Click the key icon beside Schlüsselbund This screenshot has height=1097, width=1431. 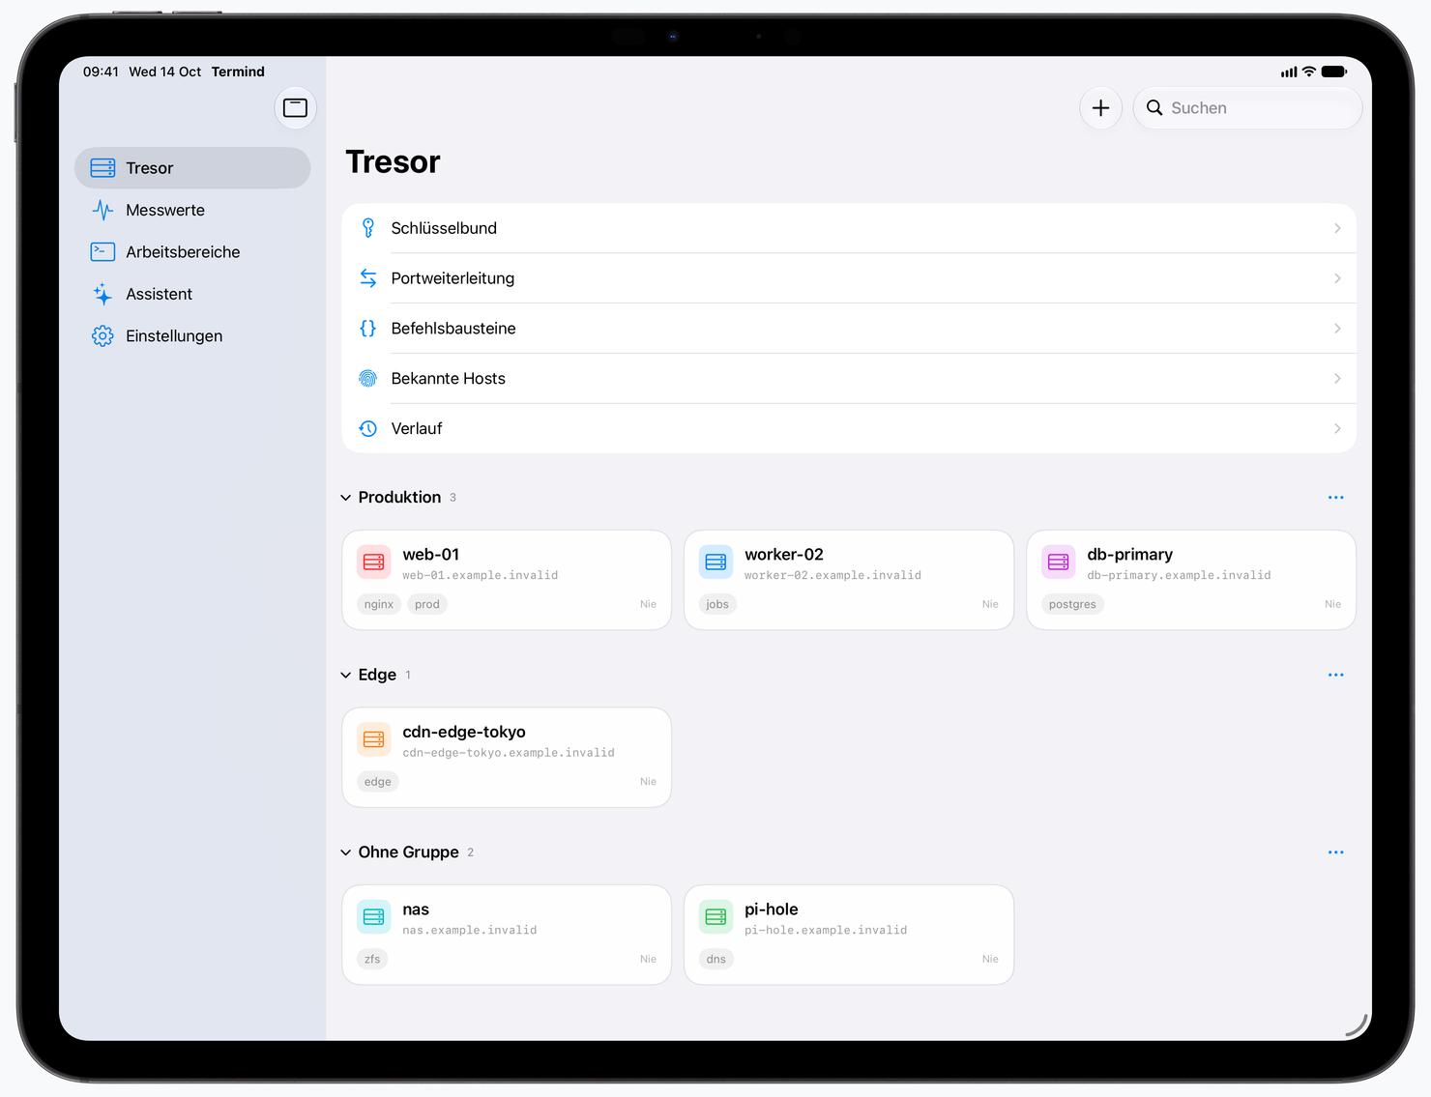pyautogui.click(x=368, y=228)
